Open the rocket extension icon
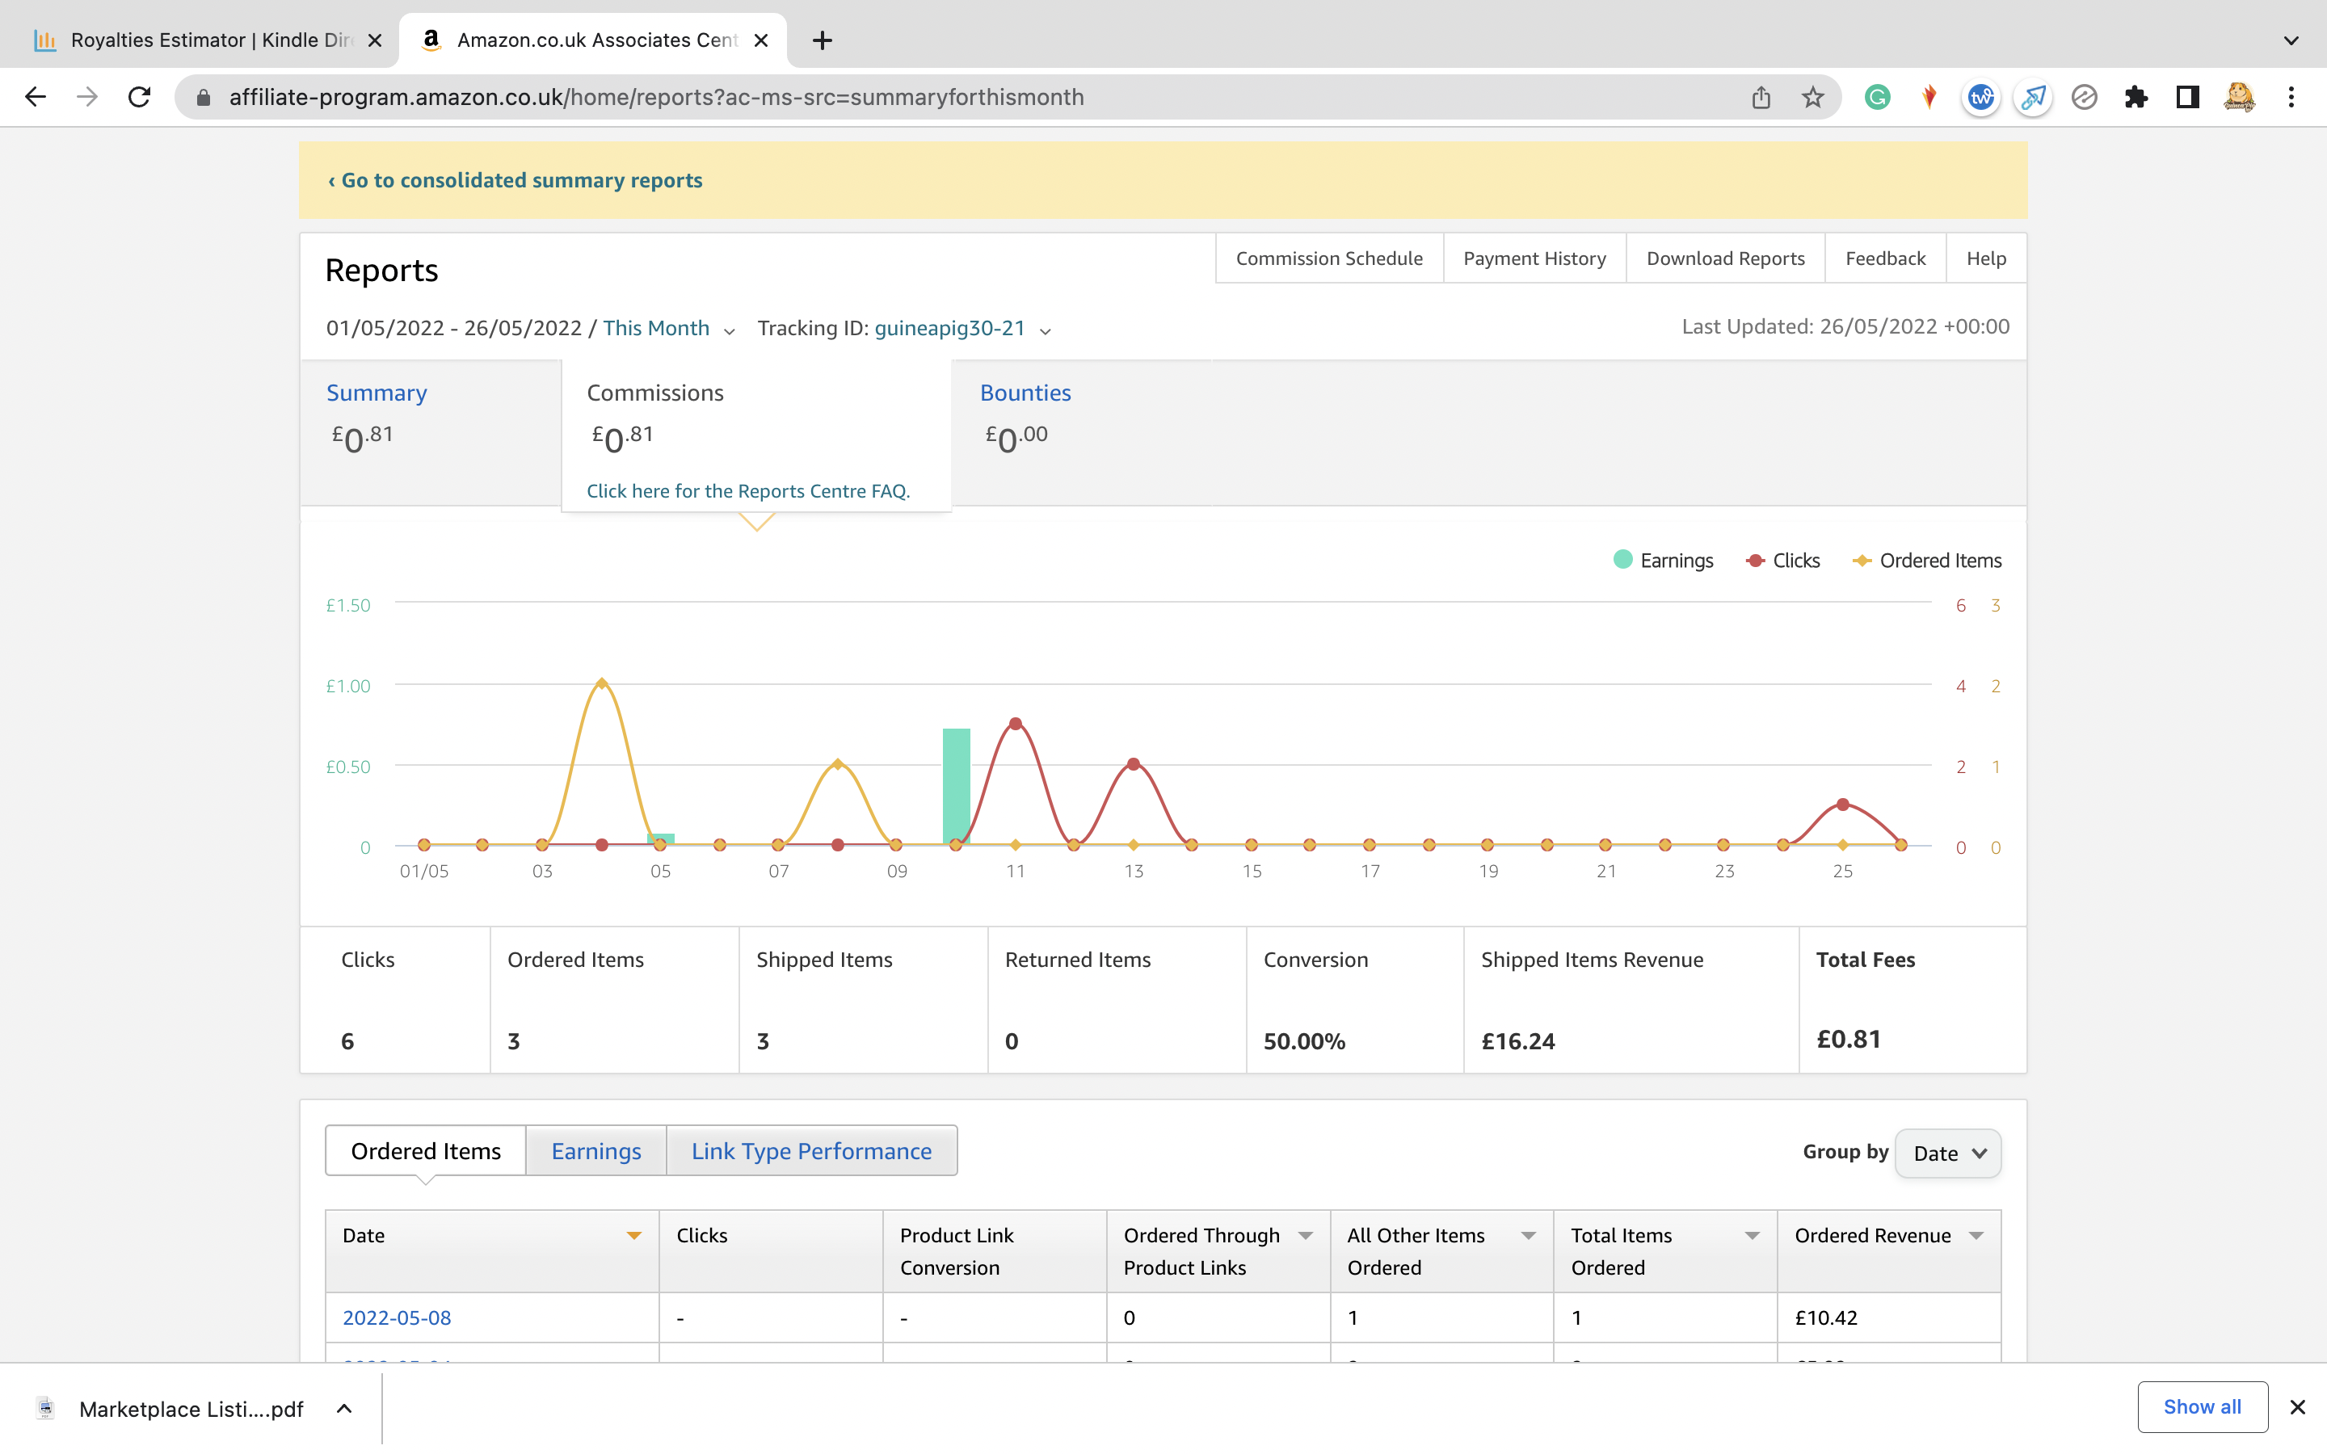 pos(2033,97)
